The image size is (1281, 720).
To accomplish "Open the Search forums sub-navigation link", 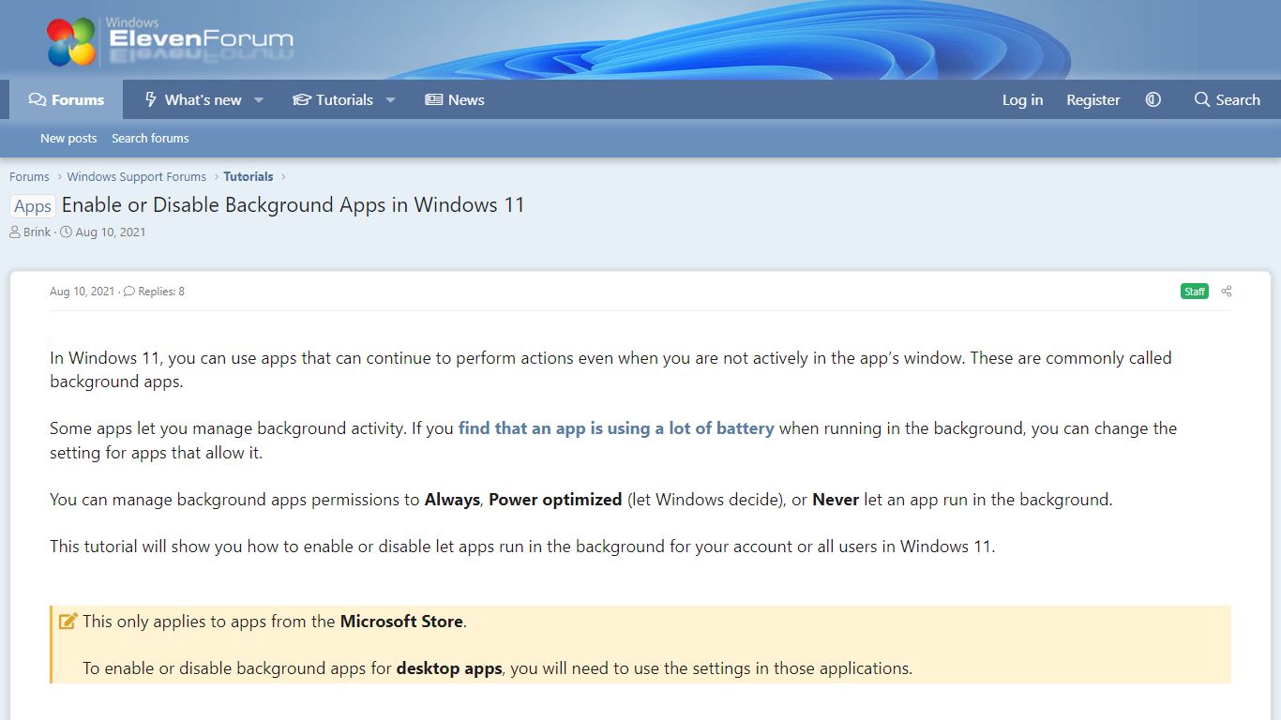I will click(x=150, y=138).
